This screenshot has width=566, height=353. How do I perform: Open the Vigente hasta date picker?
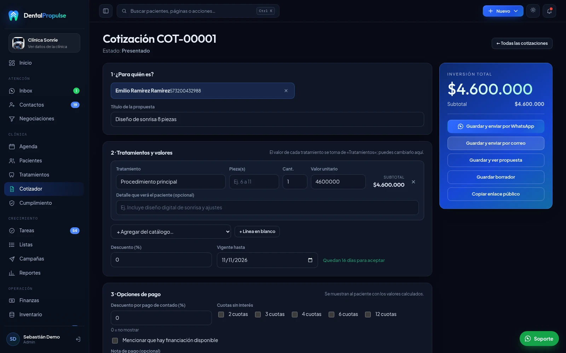[x=310, y=260]
